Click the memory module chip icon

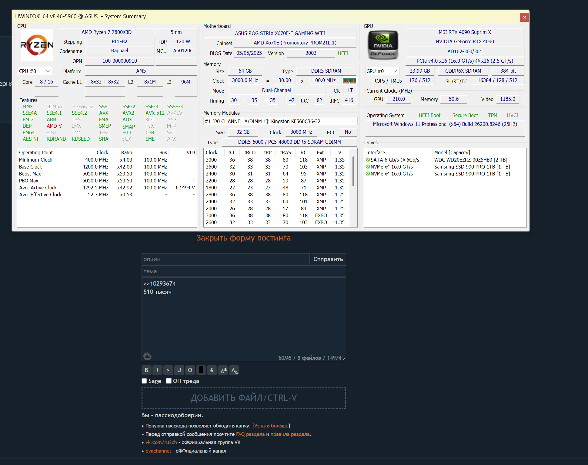349,80
